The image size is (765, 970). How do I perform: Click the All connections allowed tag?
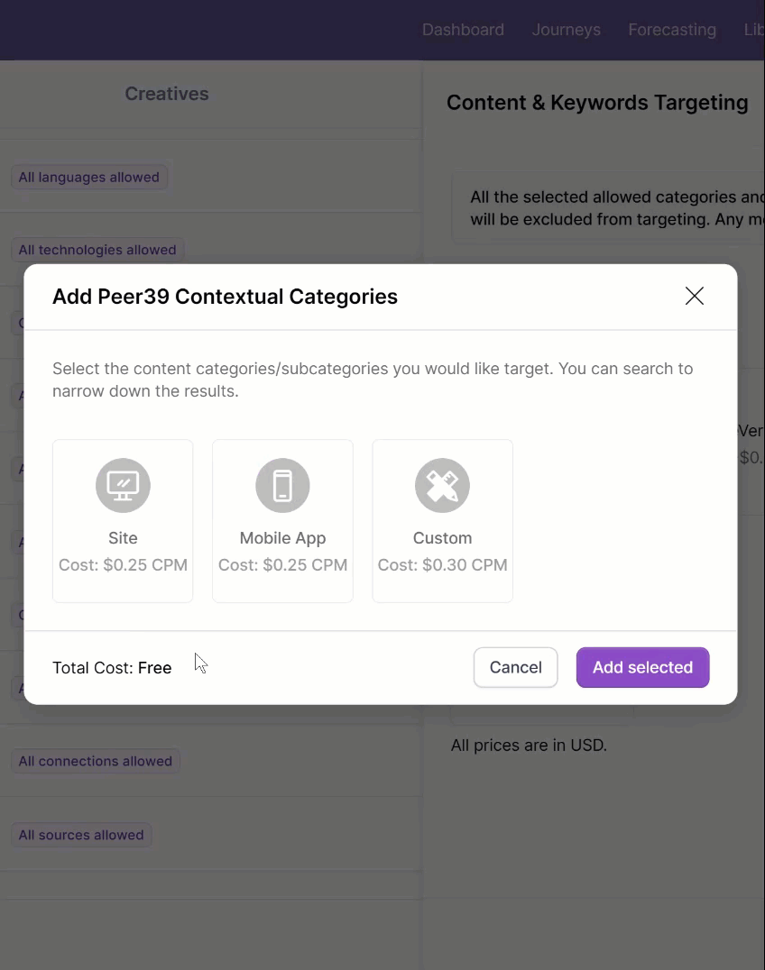click(x=95, y=761)
